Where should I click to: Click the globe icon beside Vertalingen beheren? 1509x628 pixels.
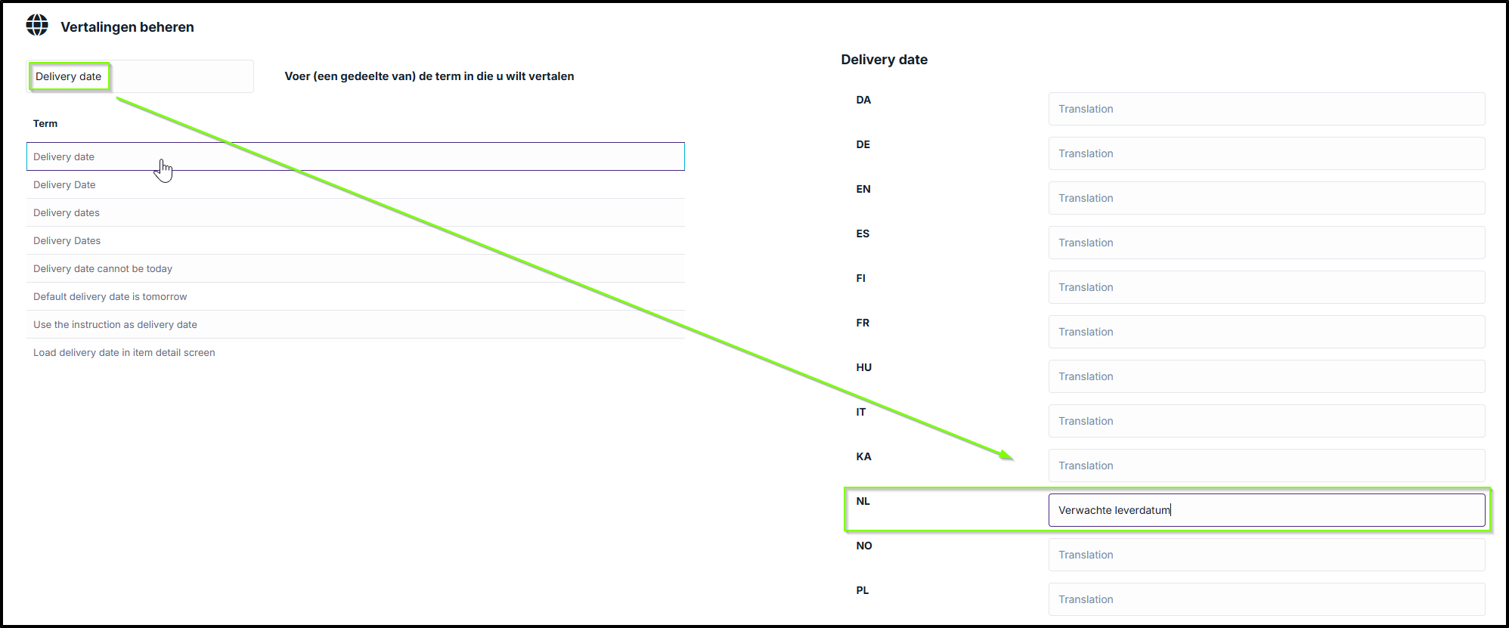[37, 25]
